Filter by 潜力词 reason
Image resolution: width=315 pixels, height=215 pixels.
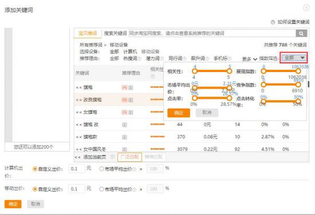pos(153,58)
